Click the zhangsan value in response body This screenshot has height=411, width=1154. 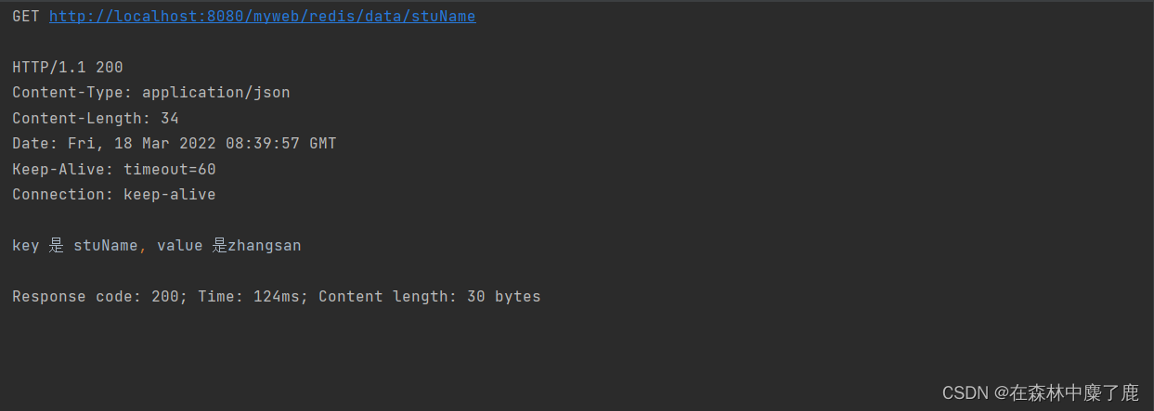(265, 246)
